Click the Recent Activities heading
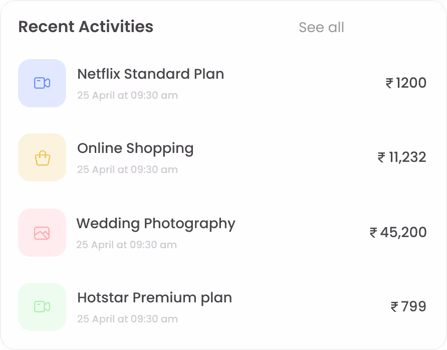 click(86, 27)
